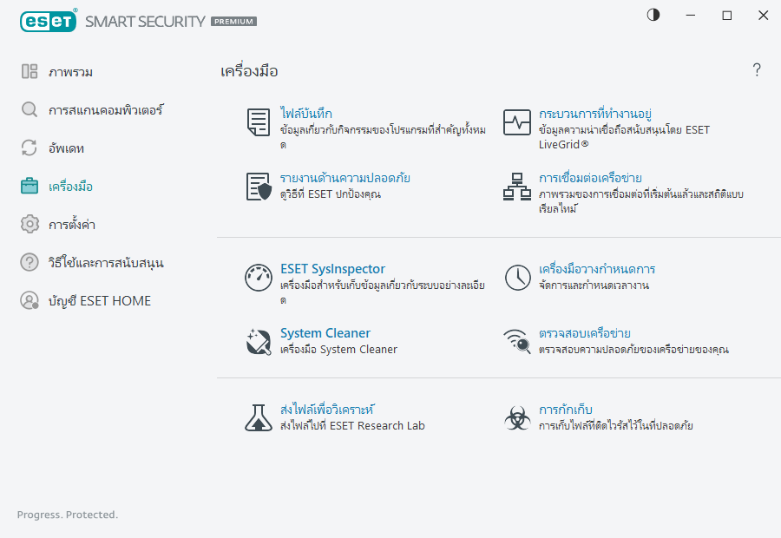Select the Scheduler clock icon

pyautogui.click(x=516, y=278)
